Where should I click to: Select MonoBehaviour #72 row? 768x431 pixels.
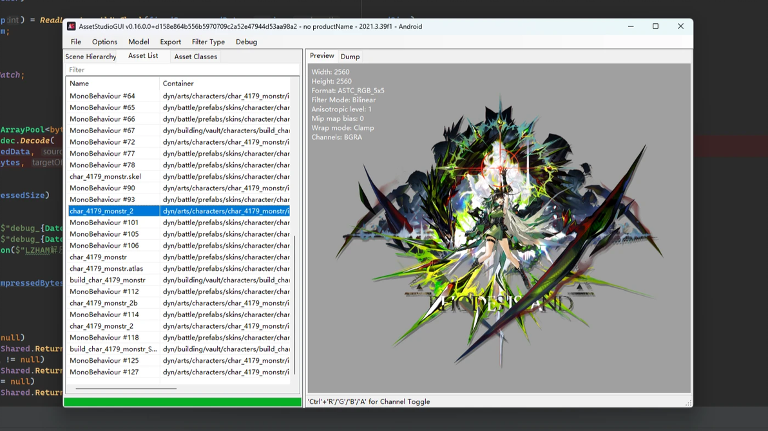(178, 142)
